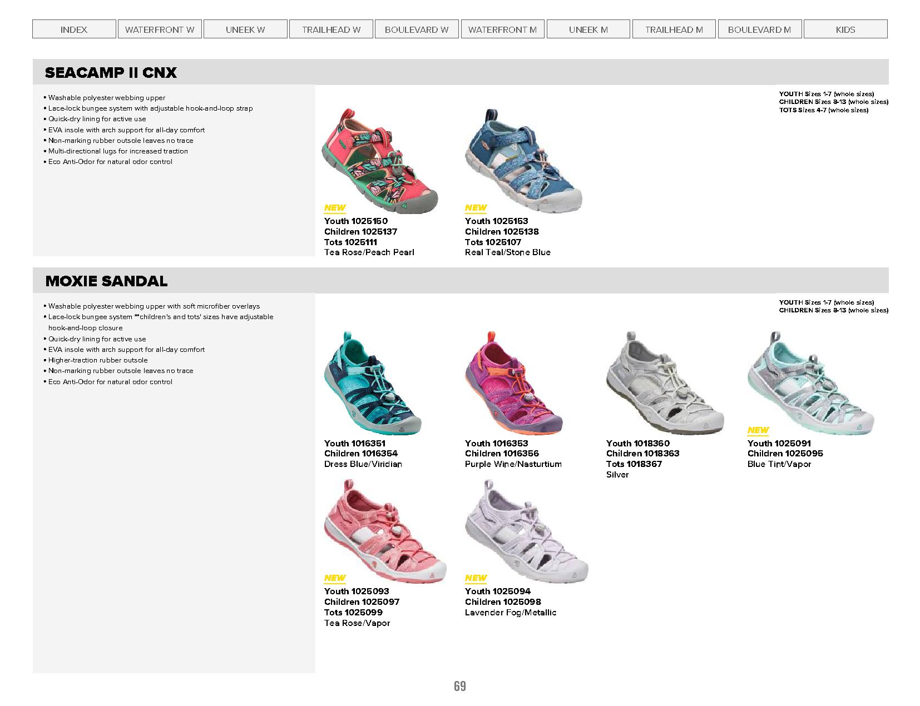Select the Real Teal/Stone Blue sandal image
This screenshot has height=706, width=920.
(523, 160)
